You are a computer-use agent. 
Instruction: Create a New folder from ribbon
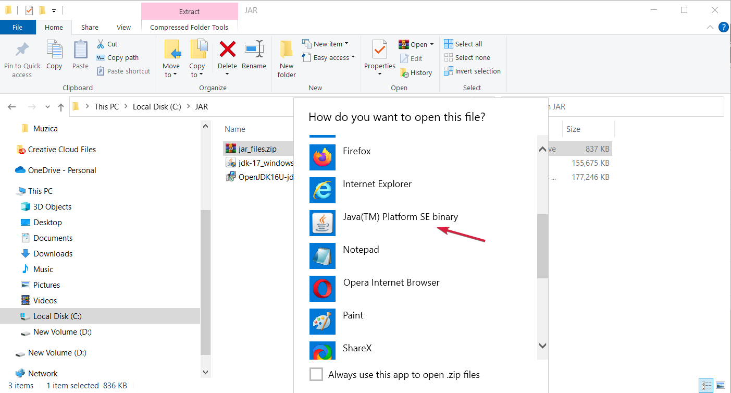[x=287, y=59]
